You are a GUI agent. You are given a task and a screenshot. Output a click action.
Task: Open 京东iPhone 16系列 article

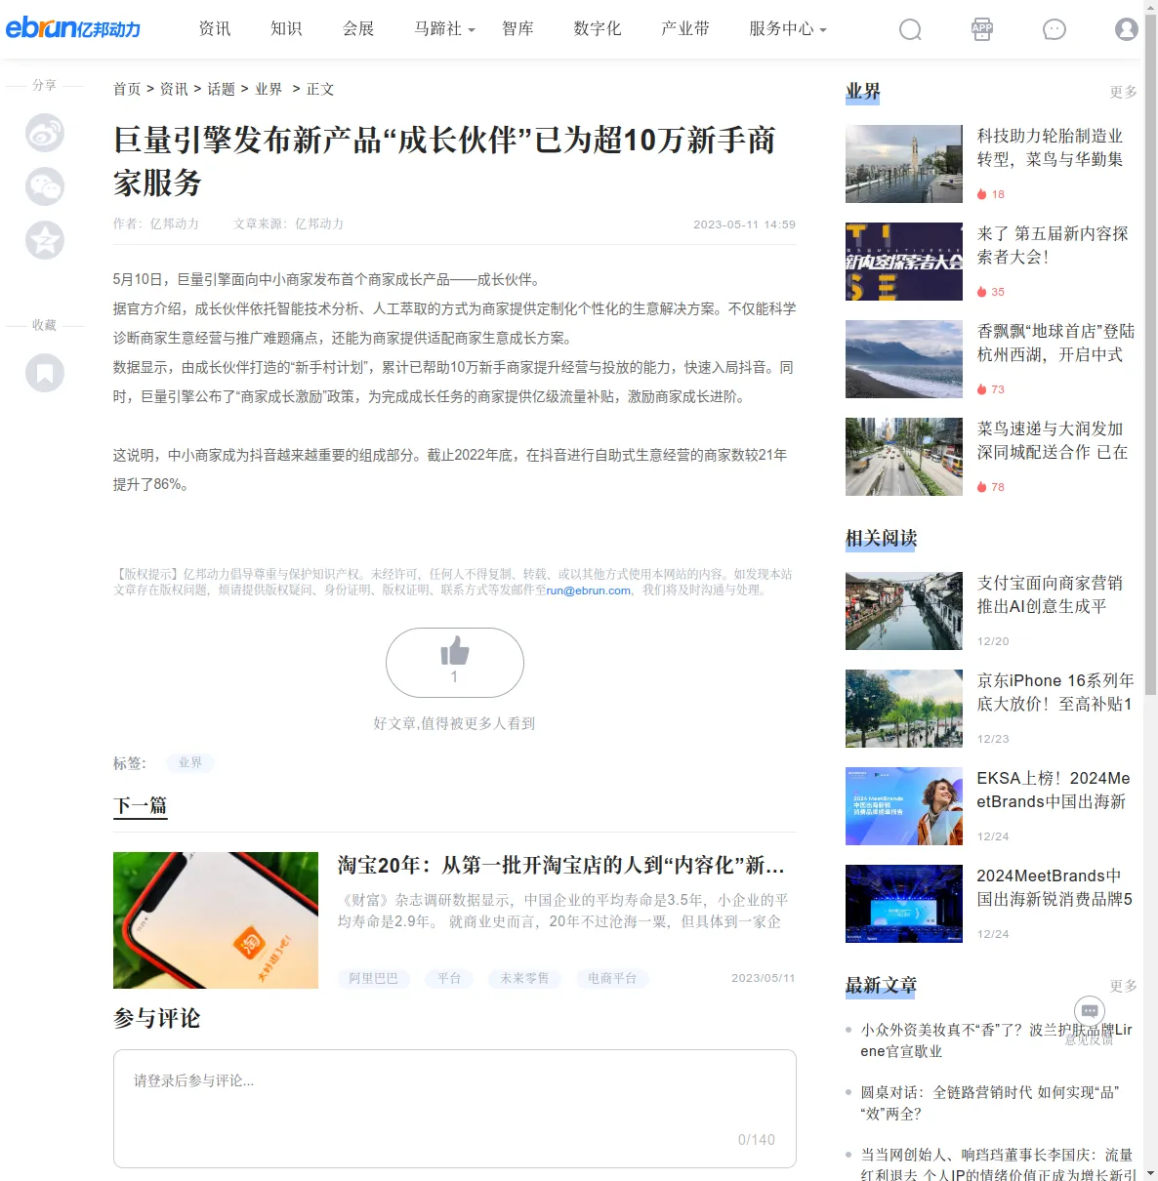[1056, 692]
